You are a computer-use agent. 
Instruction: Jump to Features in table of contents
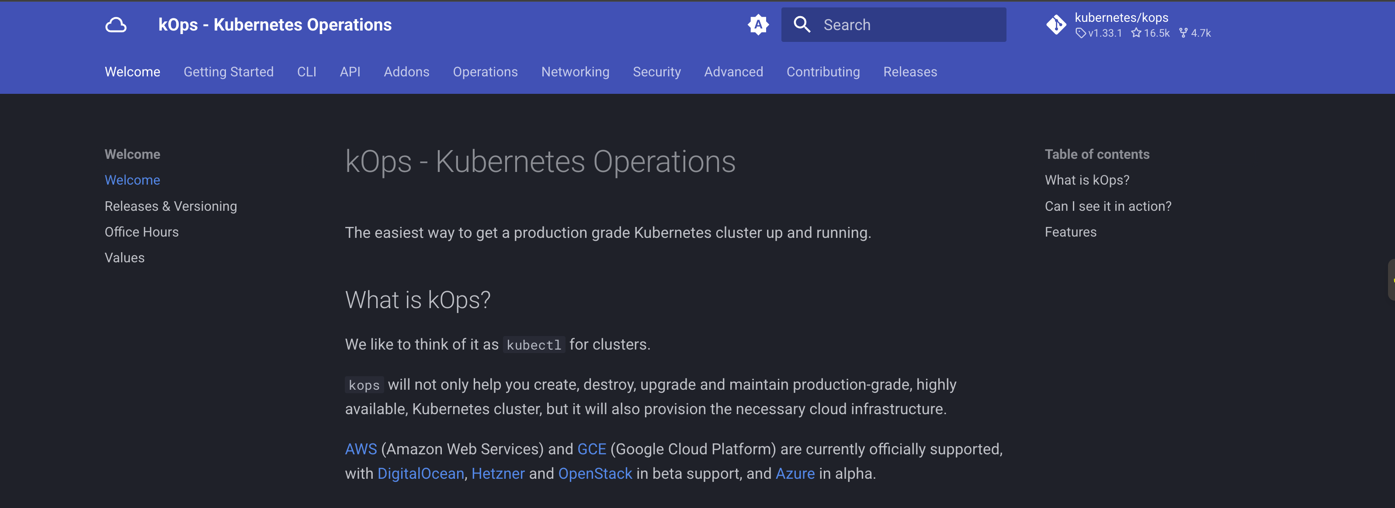[x=1070, y=232]
